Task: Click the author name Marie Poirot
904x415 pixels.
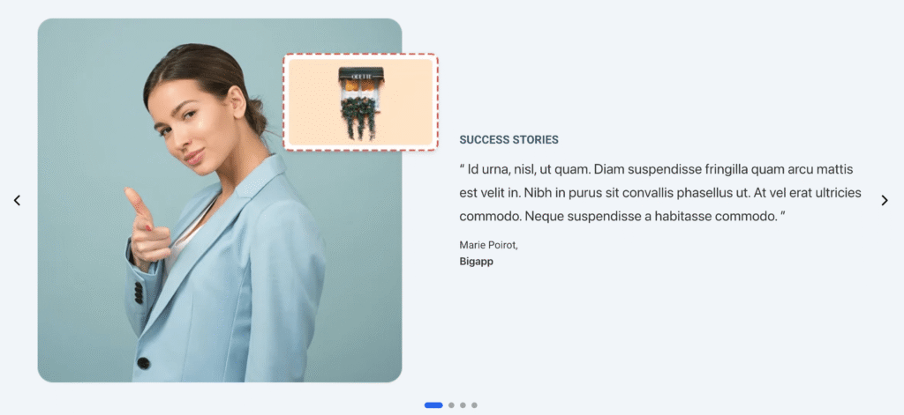Action: pos(489,245)
